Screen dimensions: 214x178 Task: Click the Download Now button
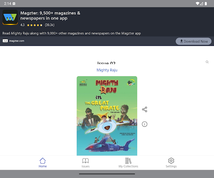click(194, 41)
